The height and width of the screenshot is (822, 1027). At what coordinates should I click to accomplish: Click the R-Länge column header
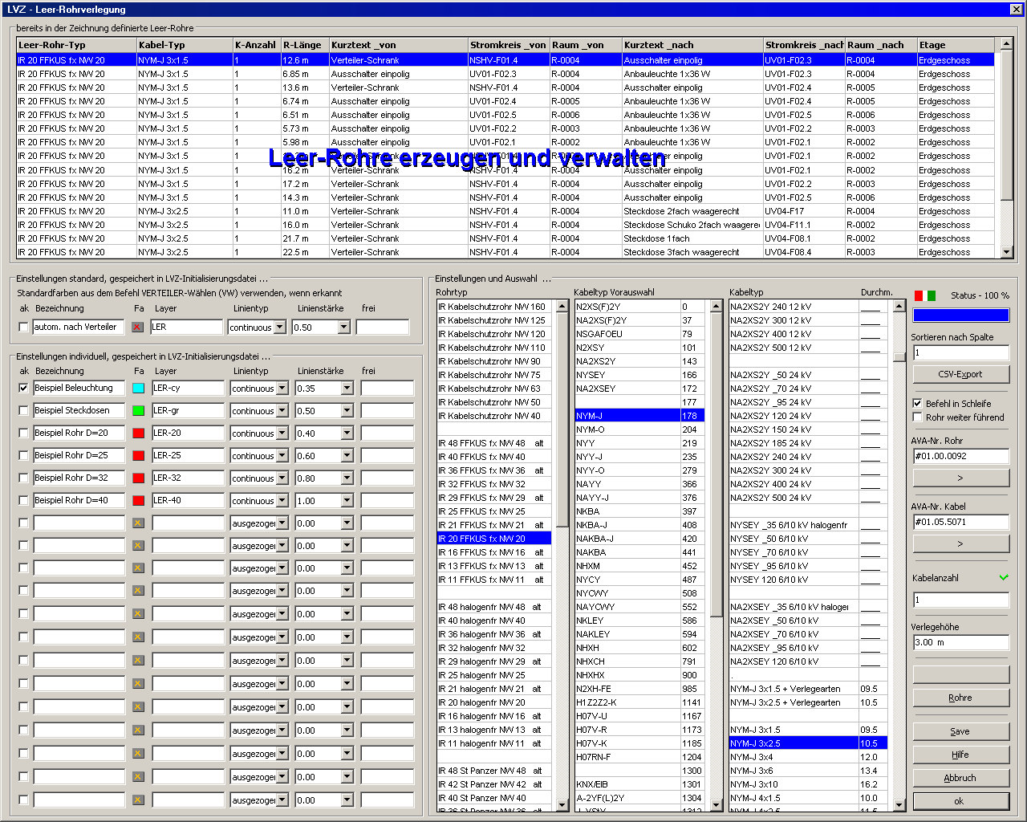pos(305,45)
